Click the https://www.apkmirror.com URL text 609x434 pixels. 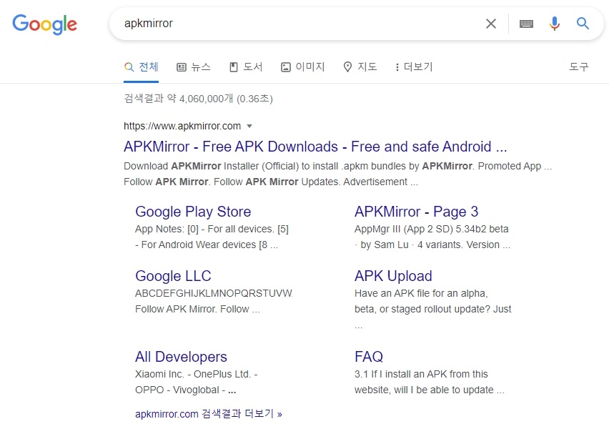pyautogui.click(x=182, y=126)
